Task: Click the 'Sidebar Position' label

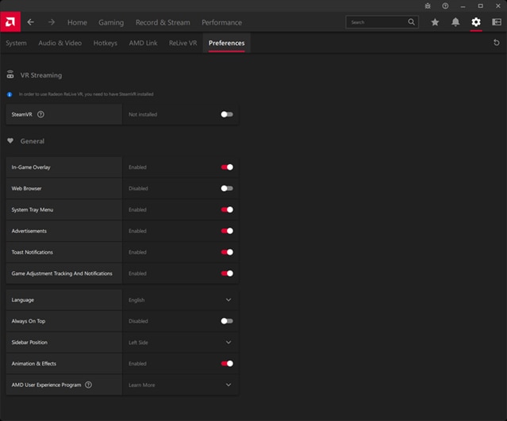Action: click(29, 343)
